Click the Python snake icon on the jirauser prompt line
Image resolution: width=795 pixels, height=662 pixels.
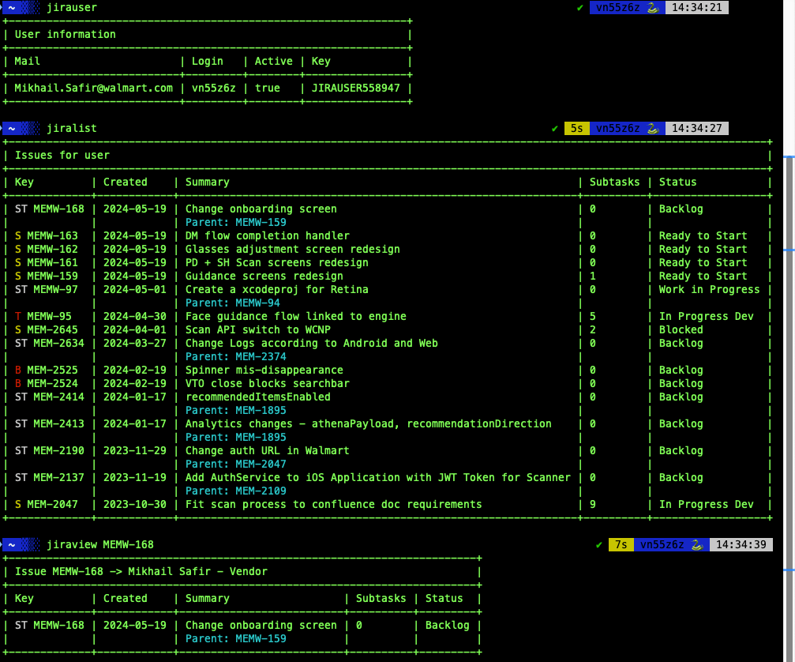652,7
